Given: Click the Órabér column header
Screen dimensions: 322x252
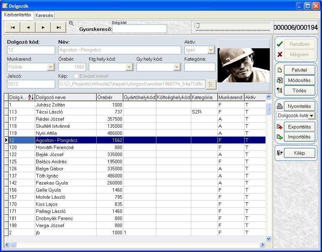Looking at the screenshot, I should click(110, 97).
